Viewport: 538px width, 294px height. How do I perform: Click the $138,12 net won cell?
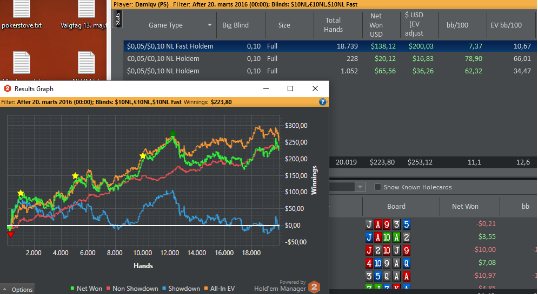coord(383,46)
